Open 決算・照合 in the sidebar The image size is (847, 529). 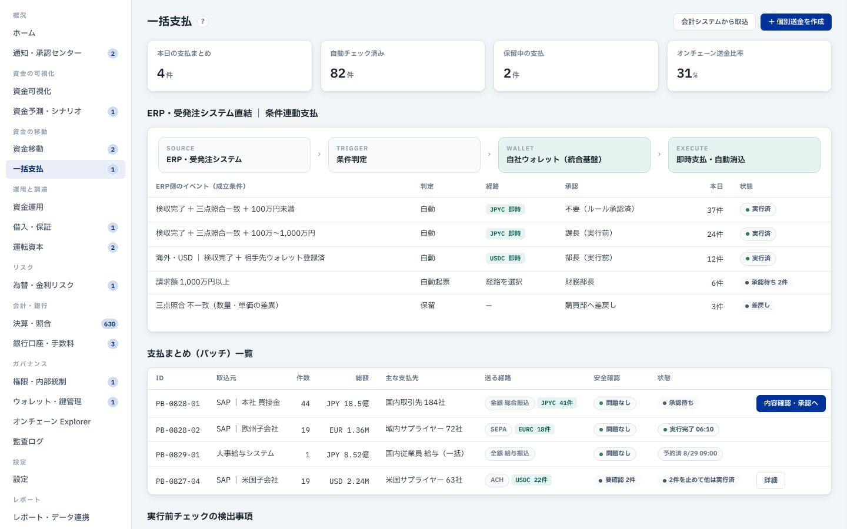(x=65, y=323)
